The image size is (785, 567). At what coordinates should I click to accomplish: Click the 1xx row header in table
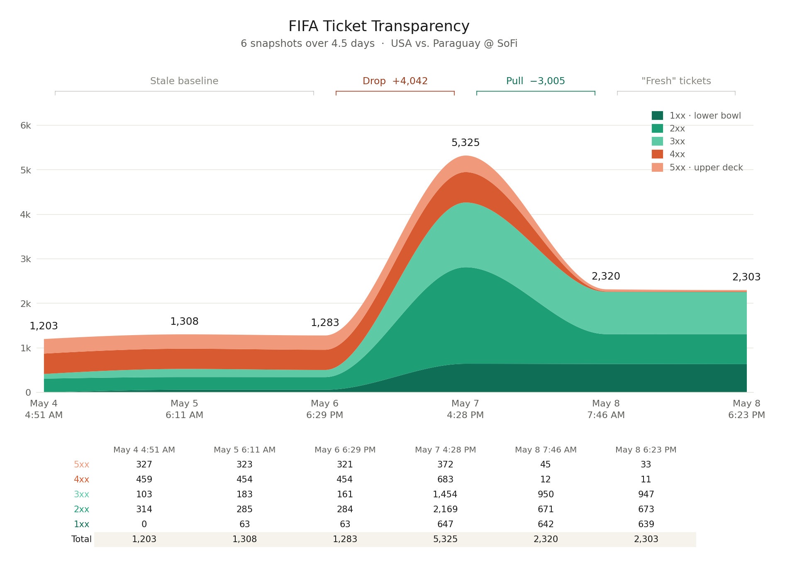coord(81,524)
